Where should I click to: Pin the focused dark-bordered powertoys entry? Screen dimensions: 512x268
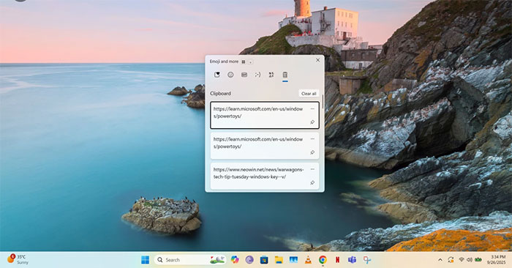(x=312, y=122)
